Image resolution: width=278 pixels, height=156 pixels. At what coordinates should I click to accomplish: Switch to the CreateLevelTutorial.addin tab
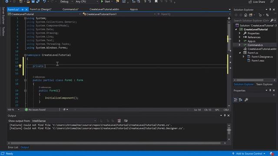tap(104, 10)
